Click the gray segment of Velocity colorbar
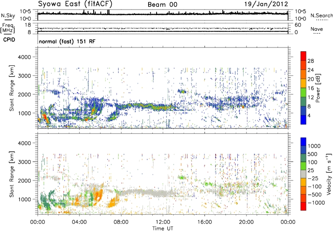333x231 pixels. pyautogui.click(x=303, y=174)
